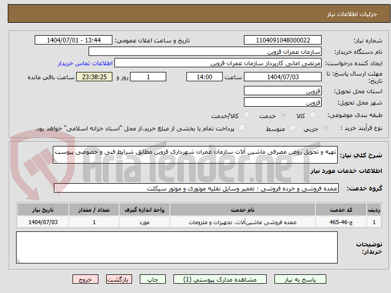391x293 pixels.
Task: Toggle the اسناد خزانه اسلامی payment checkbox
Action: click(x=241, y=127)
